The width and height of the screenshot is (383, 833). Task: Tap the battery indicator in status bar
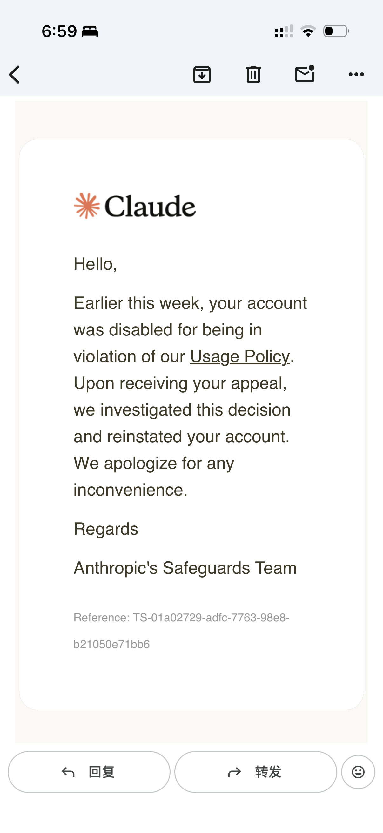336,31
